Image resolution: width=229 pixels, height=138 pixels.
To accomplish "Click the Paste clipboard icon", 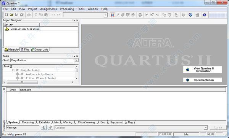I will click(x=46, y=14).
